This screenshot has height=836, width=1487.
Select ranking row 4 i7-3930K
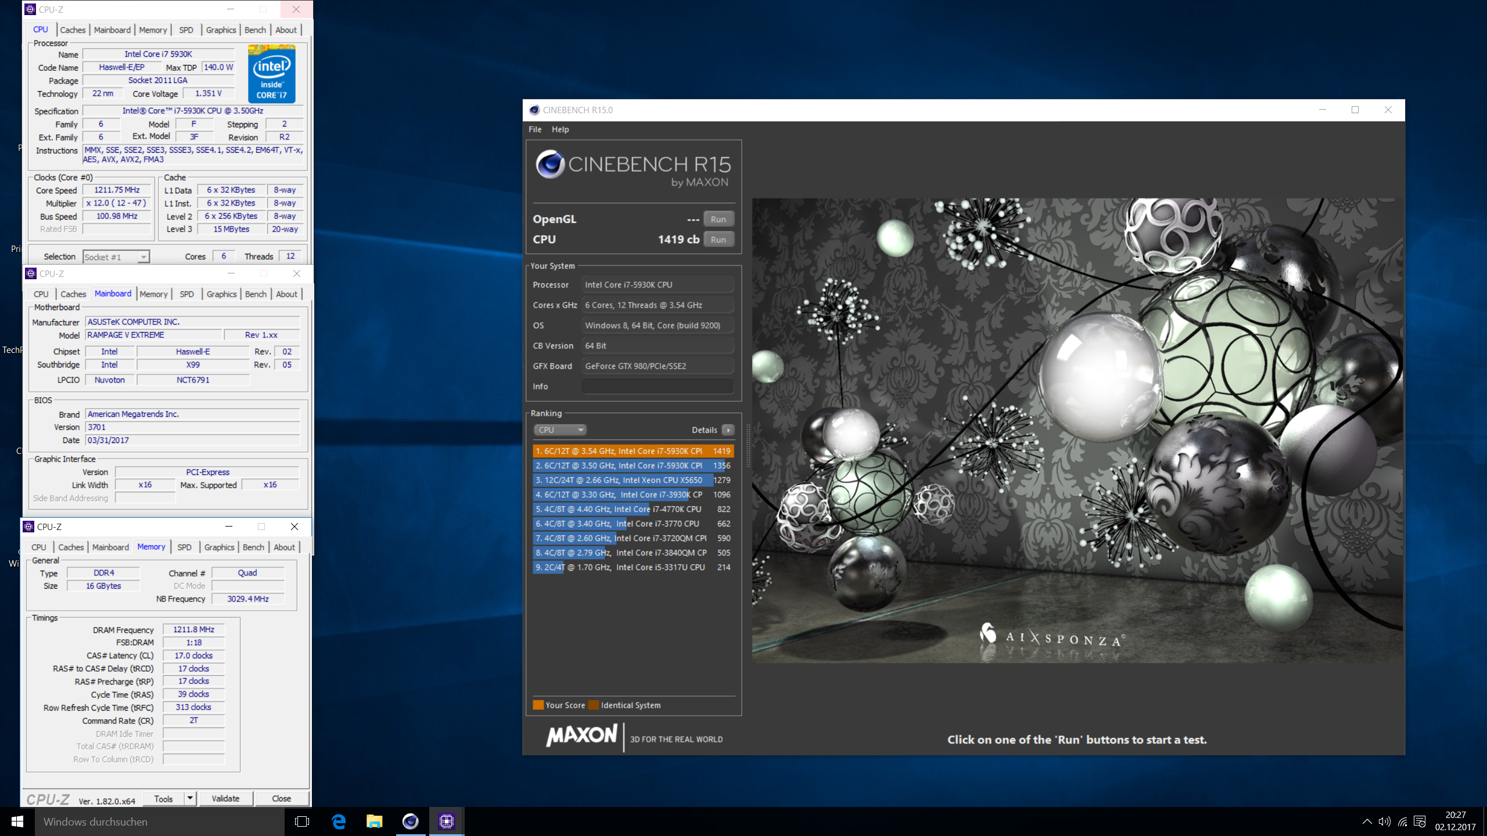point(633,495)
